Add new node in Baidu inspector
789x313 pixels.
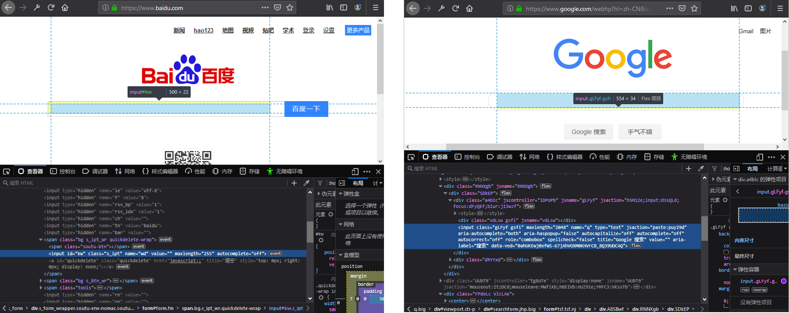coord(294,183)
